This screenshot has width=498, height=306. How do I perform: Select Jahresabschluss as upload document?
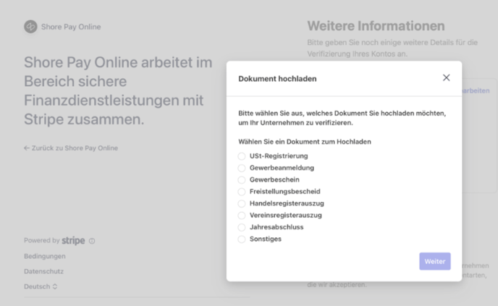(242, 227)
